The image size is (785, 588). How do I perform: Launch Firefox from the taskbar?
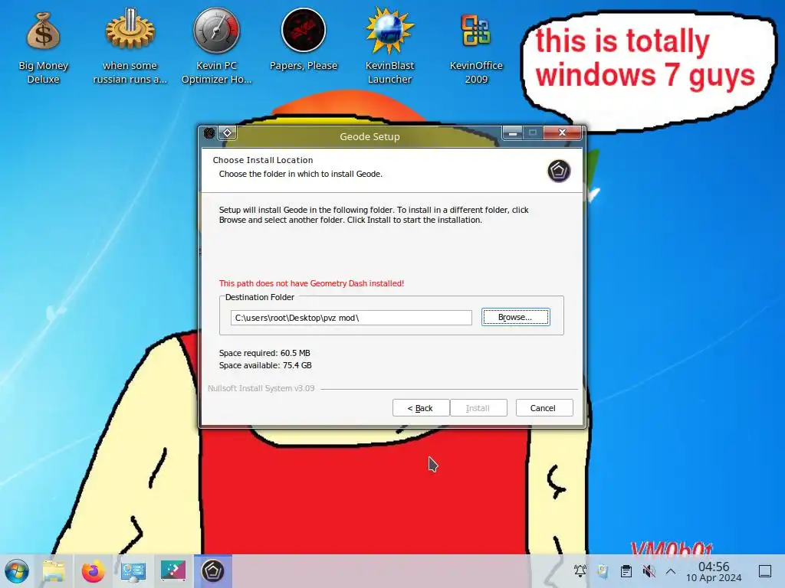pyautogui.click(x=93, y=571)
